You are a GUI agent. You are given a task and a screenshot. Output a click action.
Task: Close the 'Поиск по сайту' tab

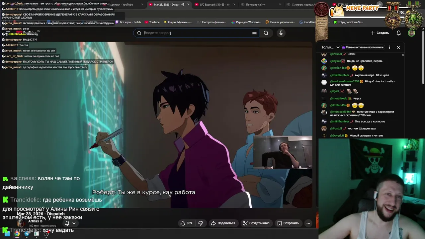tap(280, 5)
